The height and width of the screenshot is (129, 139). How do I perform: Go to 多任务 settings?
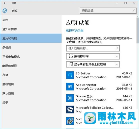coord(31,47)
